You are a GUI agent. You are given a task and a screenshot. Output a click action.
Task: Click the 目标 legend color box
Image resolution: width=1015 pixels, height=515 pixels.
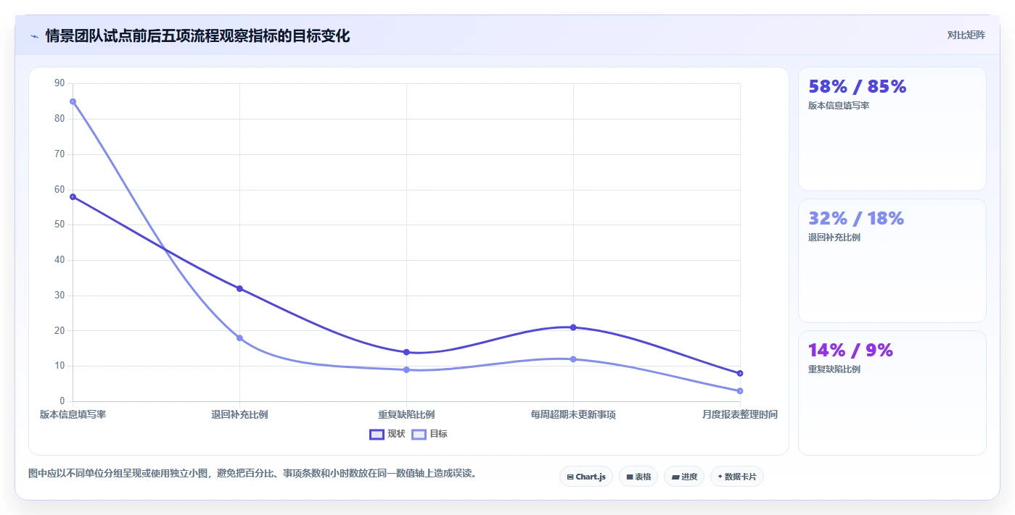tap(419, 434)
